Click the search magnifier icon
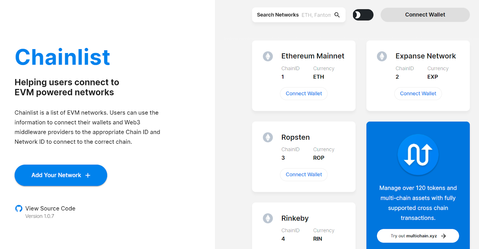This screenshot has height=249, width=479. coord(337,15)
